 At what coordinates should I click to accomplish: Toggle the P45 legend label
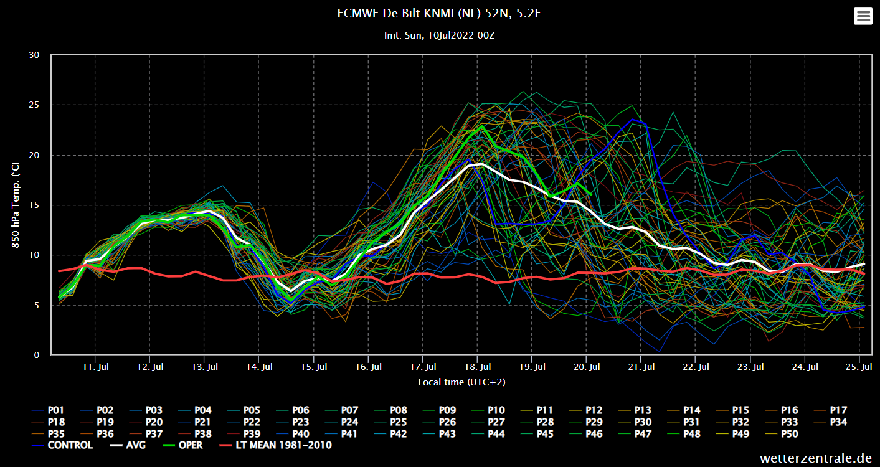(x=536, y=434)
